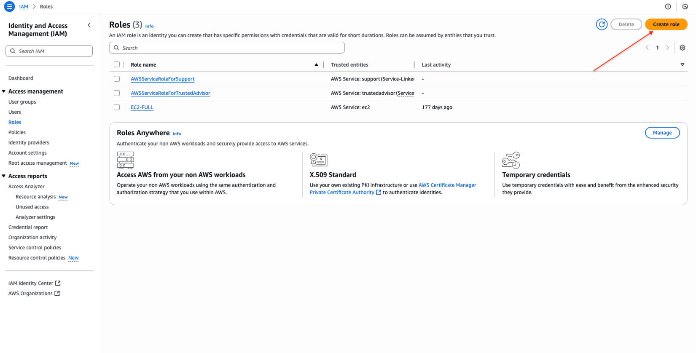The width and height of the screenshot is (696, 353).
Task: Click the refresh roles icon button
Action: tap(602, 24)
